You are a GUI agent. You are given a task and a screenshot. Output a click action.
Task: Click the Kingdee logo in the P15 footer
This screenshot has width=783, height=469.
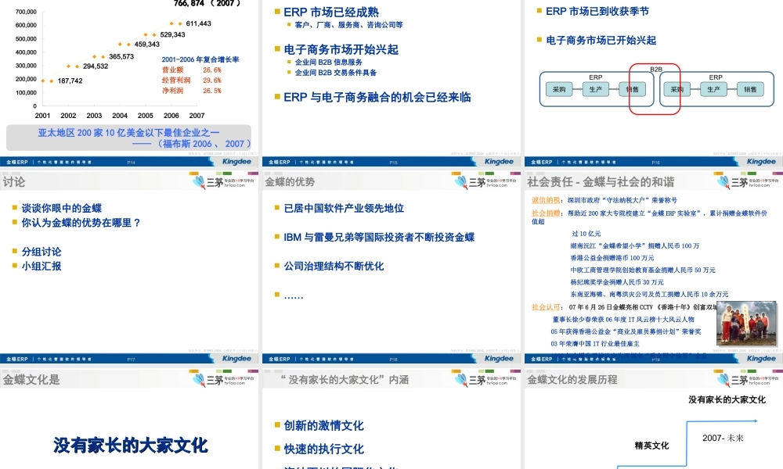click(499, 162)
